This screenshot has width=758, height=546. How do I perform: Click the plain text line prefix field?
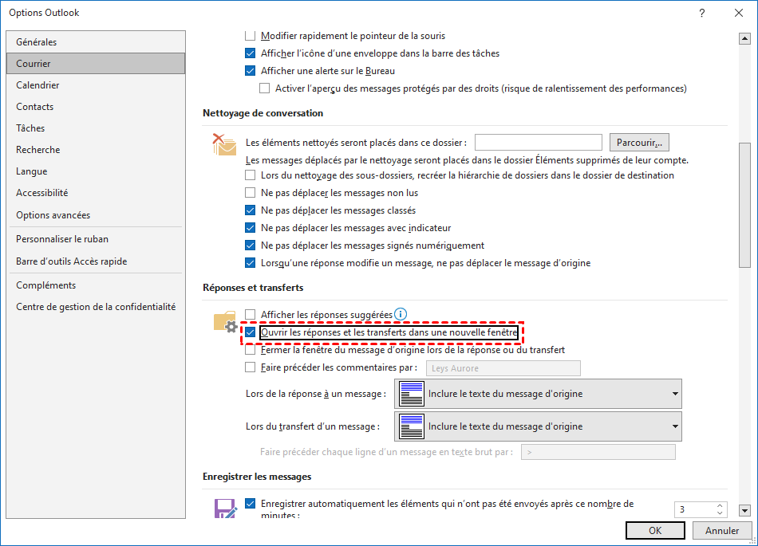pyautogui.click(x=598, y=453)
